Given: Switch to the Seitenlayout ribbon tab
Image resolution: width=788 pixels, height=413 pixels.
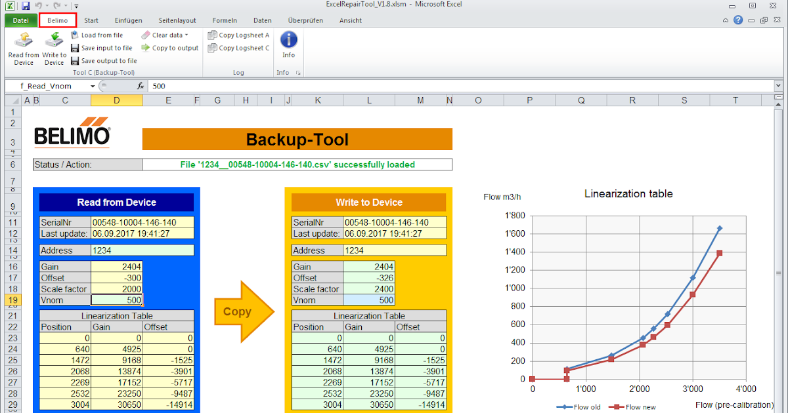Looking at the screenshot, I should click(x=177, y=20).
